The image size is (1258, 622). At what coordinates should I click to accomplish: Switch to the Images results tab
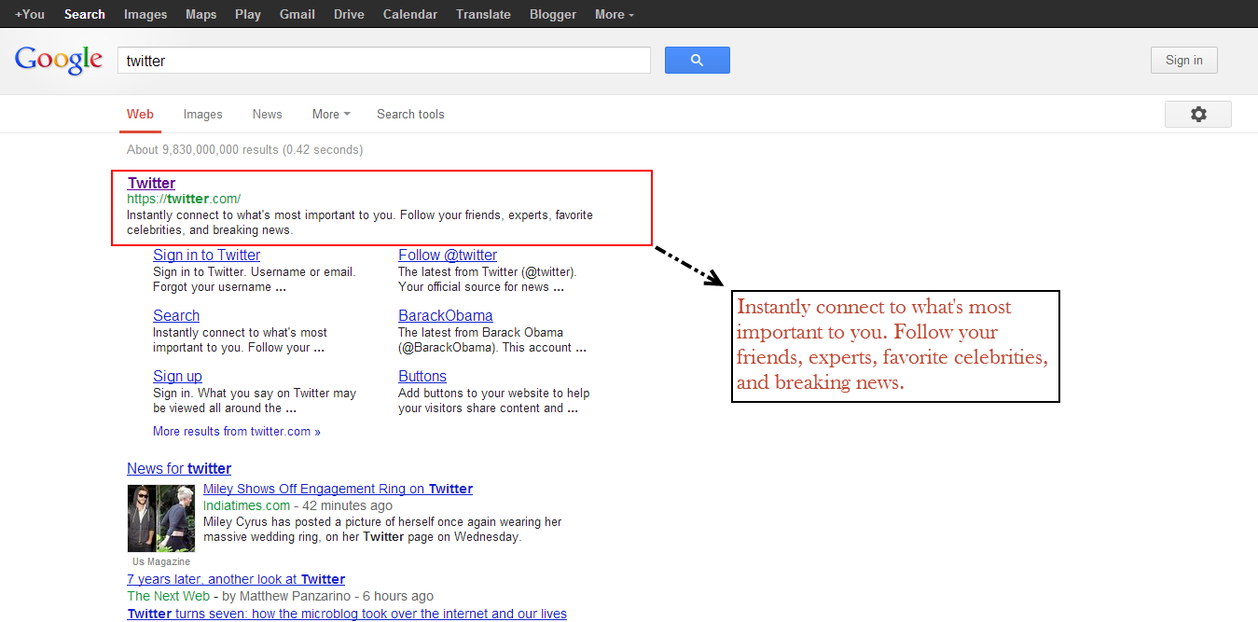[202, 114]
